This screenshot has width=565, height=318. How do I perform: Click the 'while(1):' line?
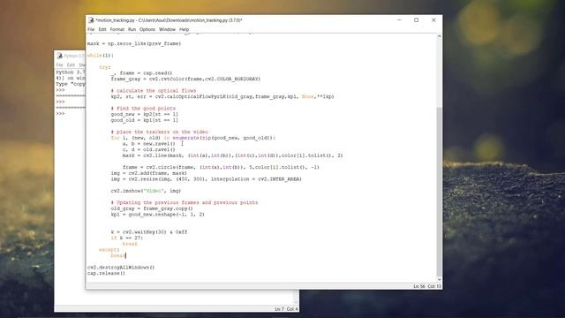point(101,56)
